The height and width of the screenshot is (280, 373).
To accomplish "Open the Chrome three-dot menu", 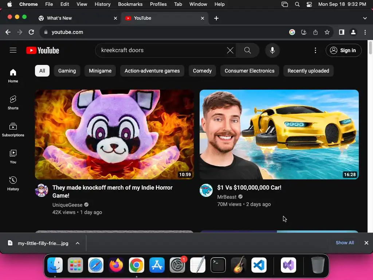I will (x=365, y=32).
